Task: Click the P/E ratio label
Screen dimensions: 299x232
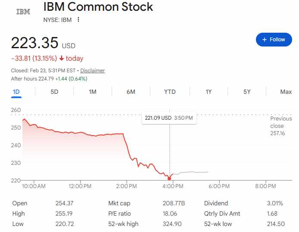Action: 119,213
